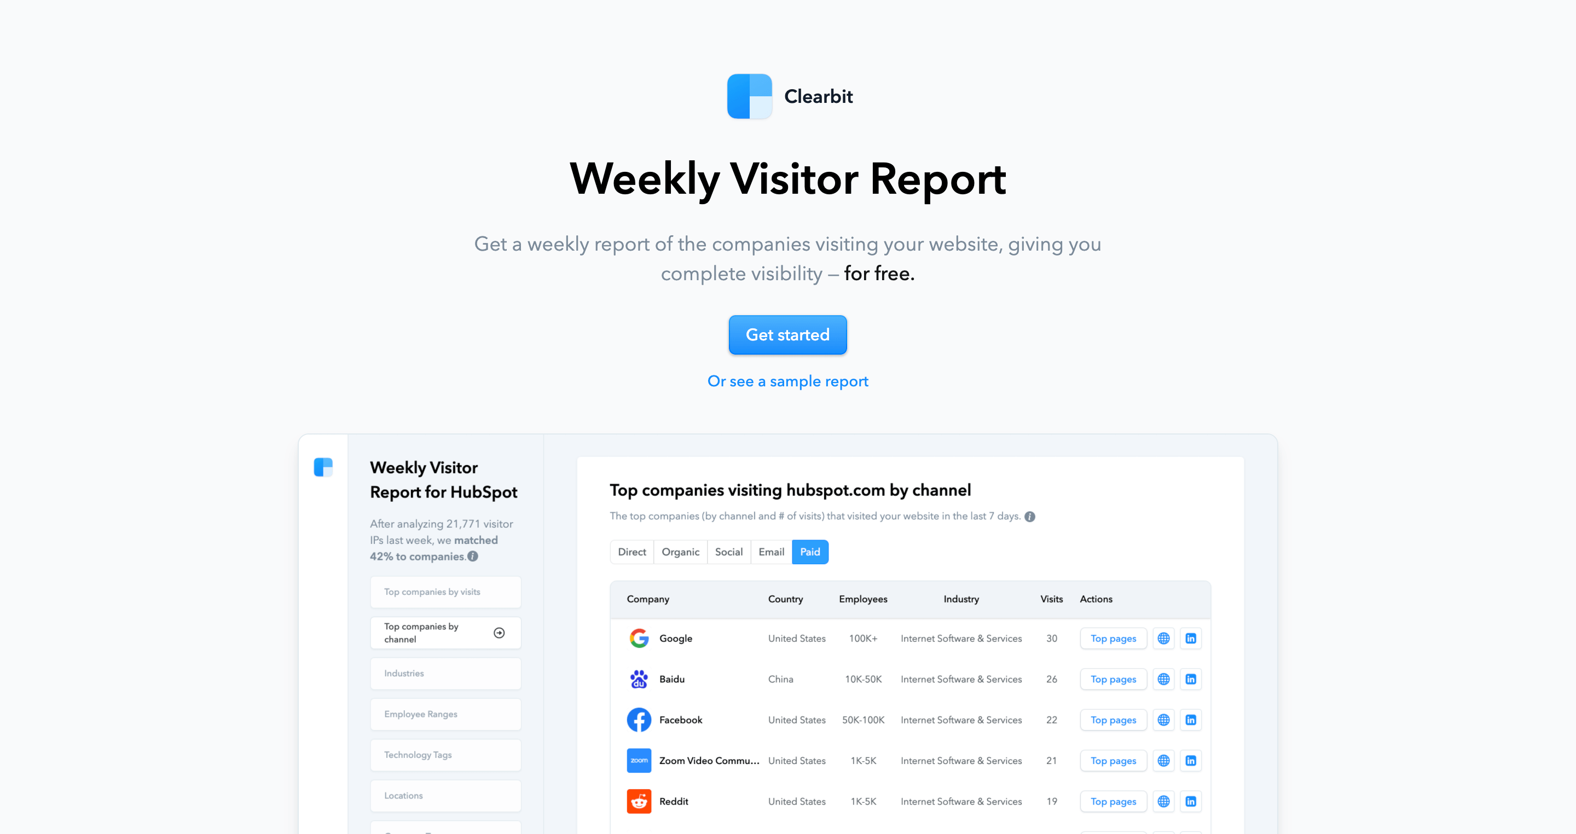Click Reddit's globe icon
The image size is (1576, 834).
click(x=1163, y=801)
